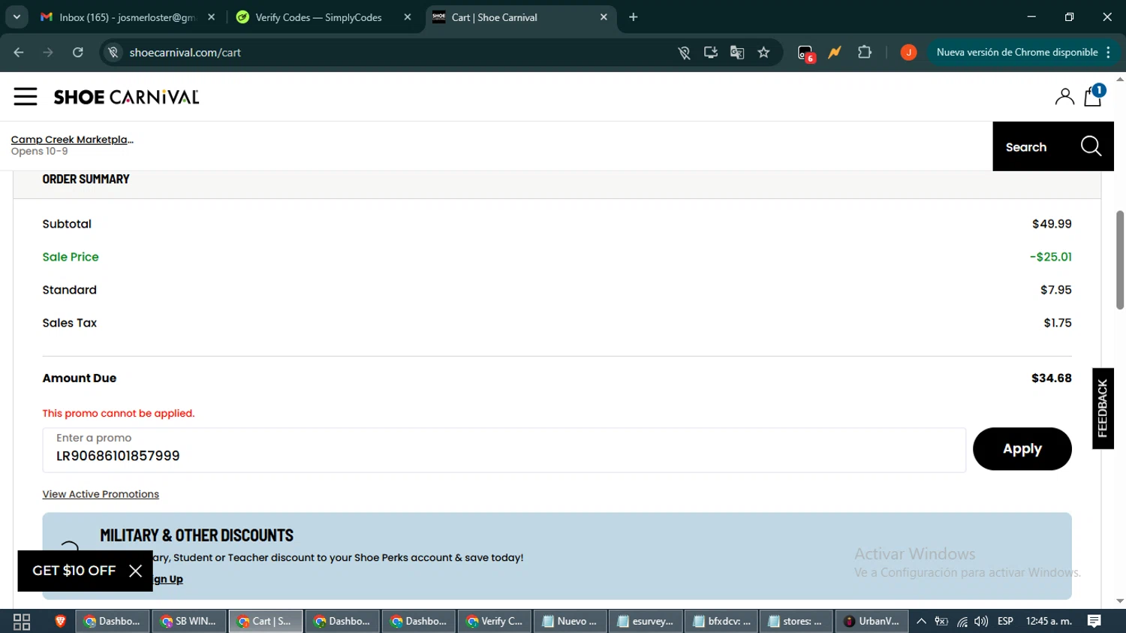The image size is (1126, 633).
Task: Open stores taskbar window
Action: 796,621
